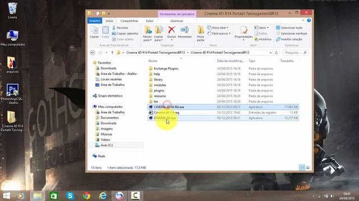Refresh the folder view

pyautogui.click(x=277, y=52)
